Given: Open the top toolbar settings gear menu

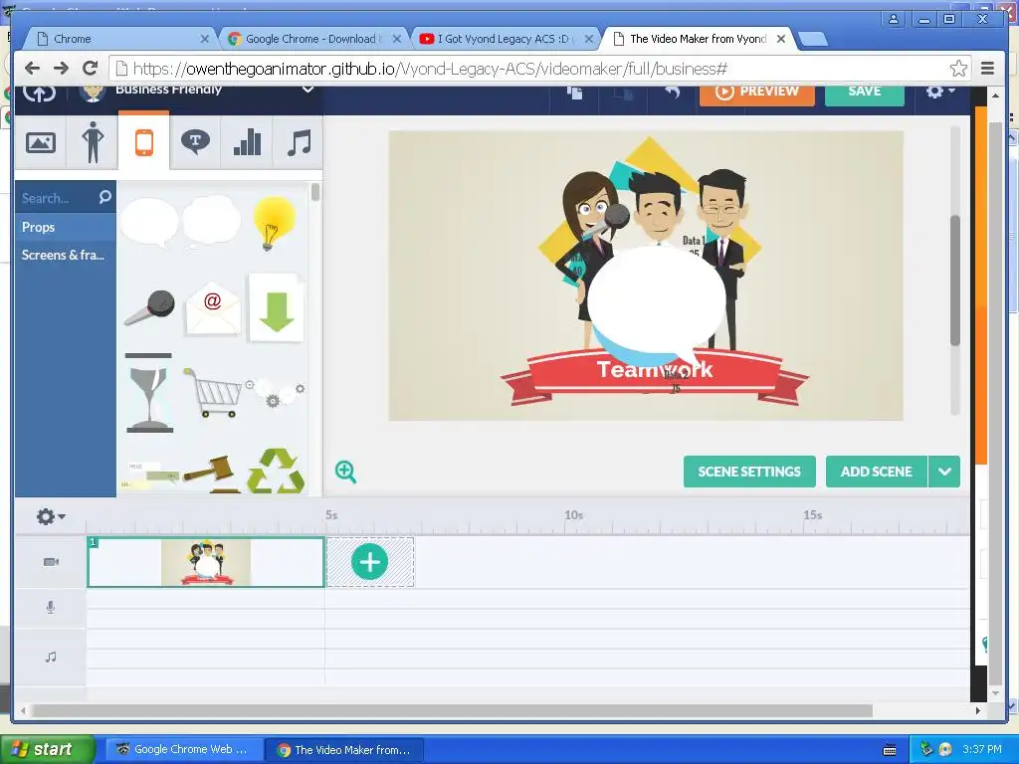Looking at the screenshot, I should tap(939, 91).
